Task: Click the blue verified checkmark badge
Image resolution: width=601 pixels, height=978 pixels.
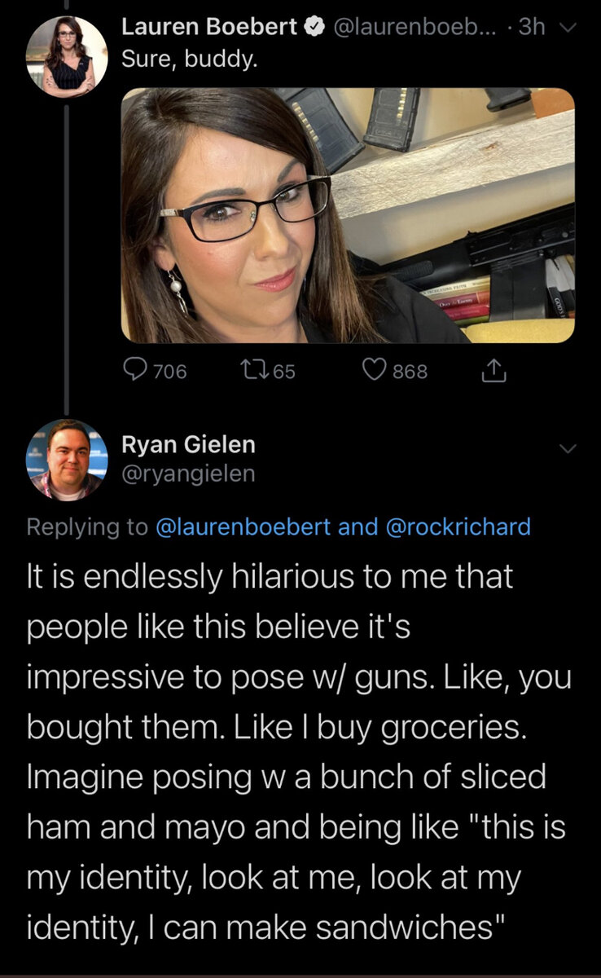Action: 314,27
